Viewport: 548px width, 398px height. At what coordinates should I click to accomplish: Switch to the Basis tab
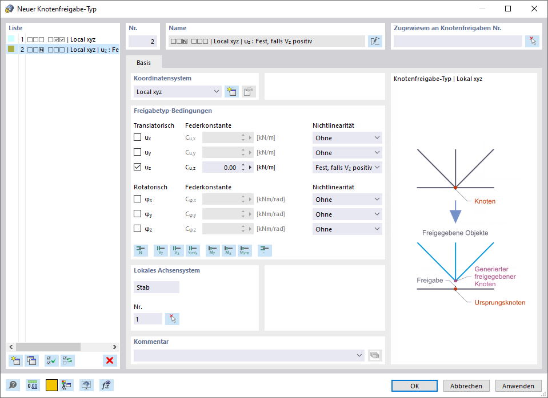(x=143, y=63)
